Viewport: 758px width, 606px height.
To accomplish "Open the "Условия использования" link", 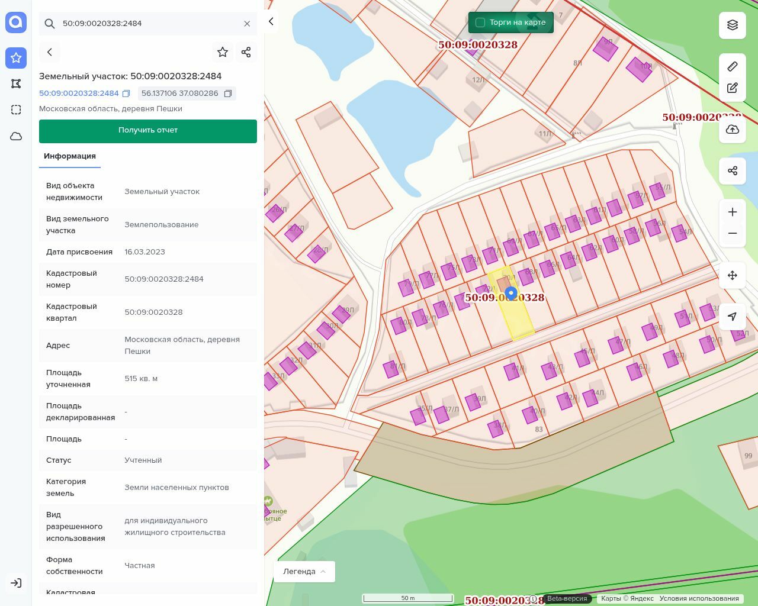I will click(699, 598).
